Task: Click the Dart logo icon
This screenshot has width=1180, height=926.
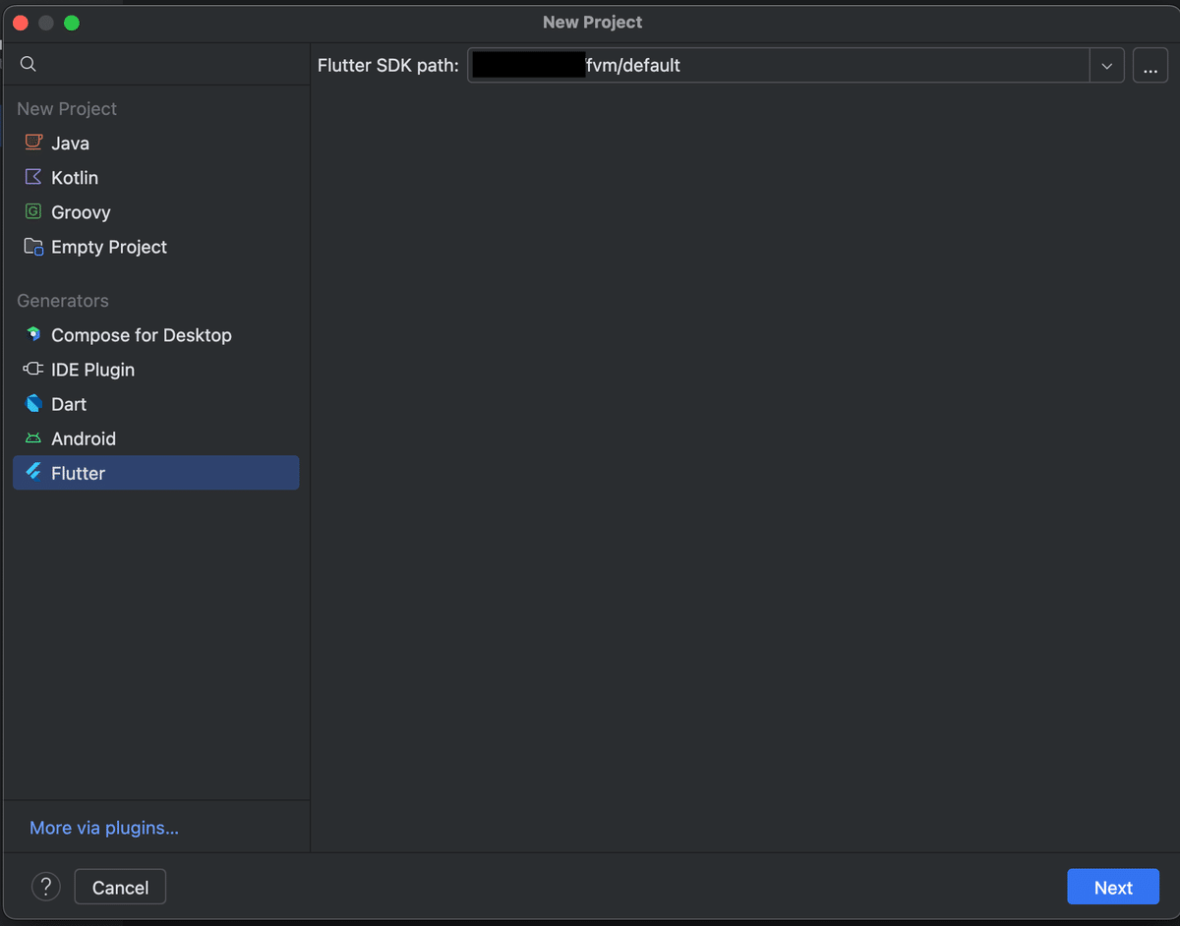Action: (33, 404)
